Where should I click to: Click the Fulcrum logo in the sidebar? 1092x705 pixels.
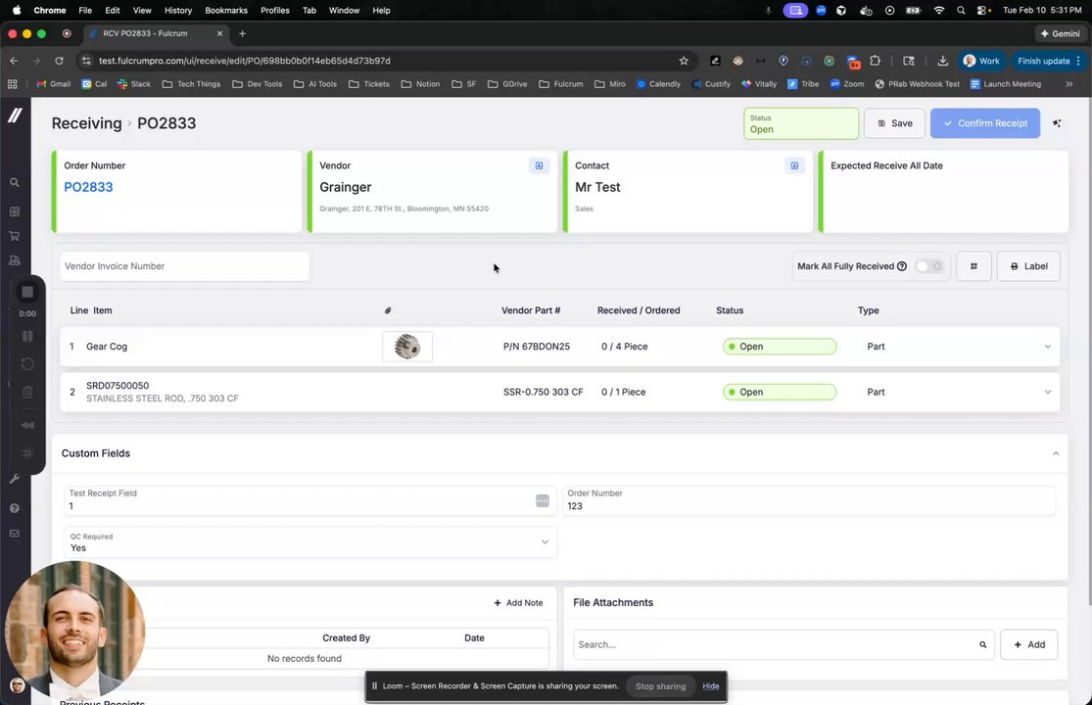pyautogui.click(x=15, y=116)
